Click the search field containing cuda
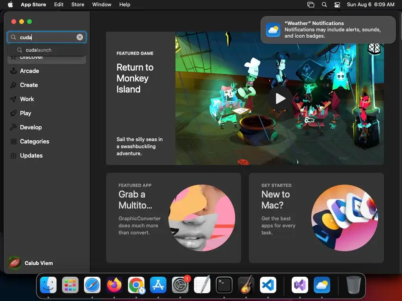The width and height of the screenshot is (402, 301). 47,37
